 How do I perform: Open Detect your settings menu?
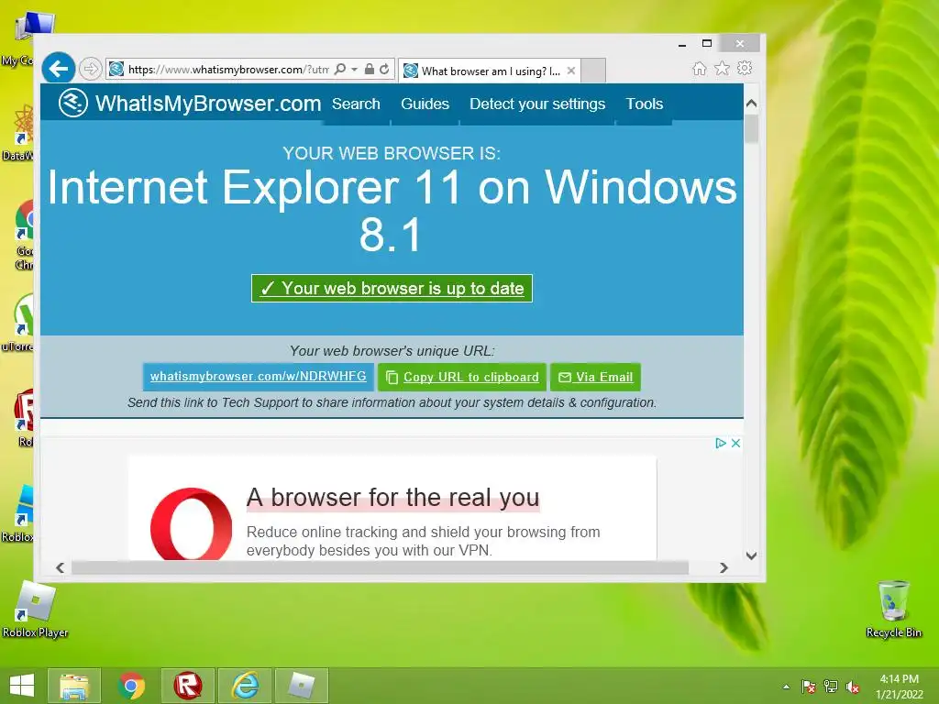click(537, 104)
